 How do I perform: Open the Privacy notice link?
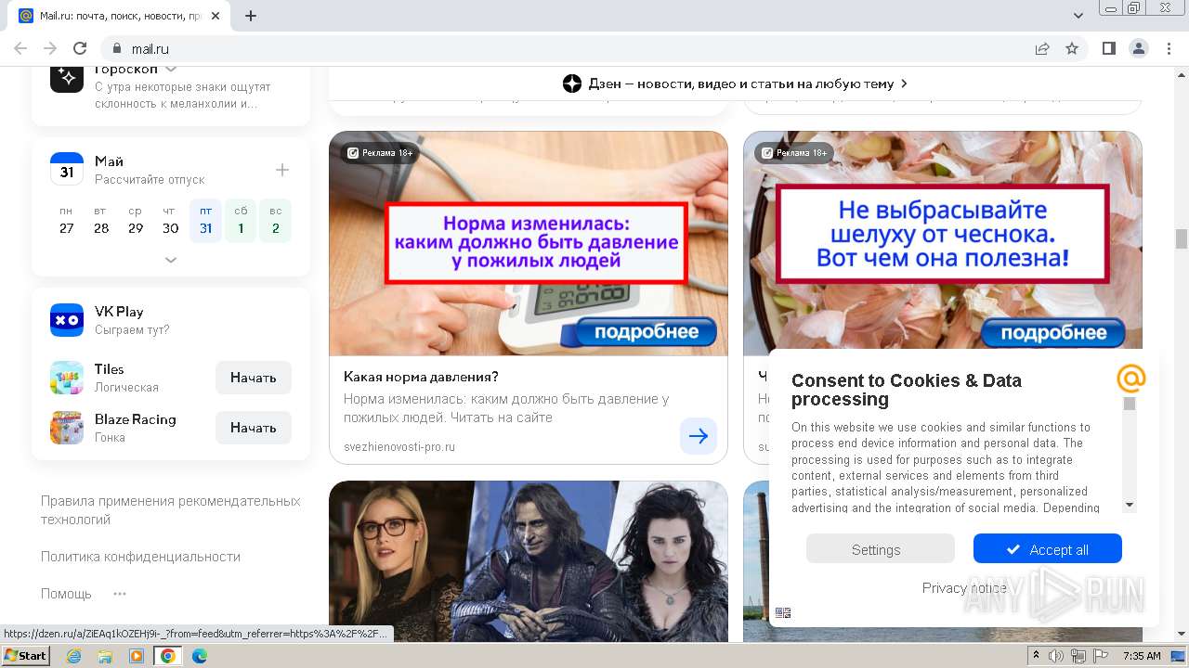[x=964, y=587]
